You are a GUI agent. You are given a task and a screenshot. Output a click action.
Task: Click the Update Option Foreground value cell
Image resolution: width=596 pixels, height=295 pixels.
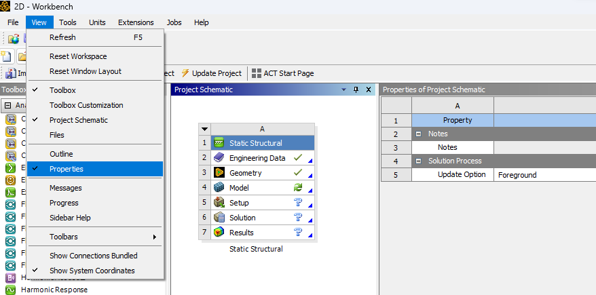pos(543,174)
